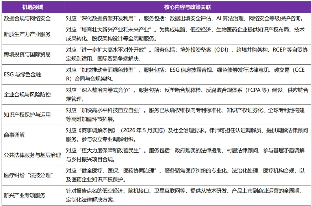
Task: Click the text 全球专利池构建
Action: 286,110
